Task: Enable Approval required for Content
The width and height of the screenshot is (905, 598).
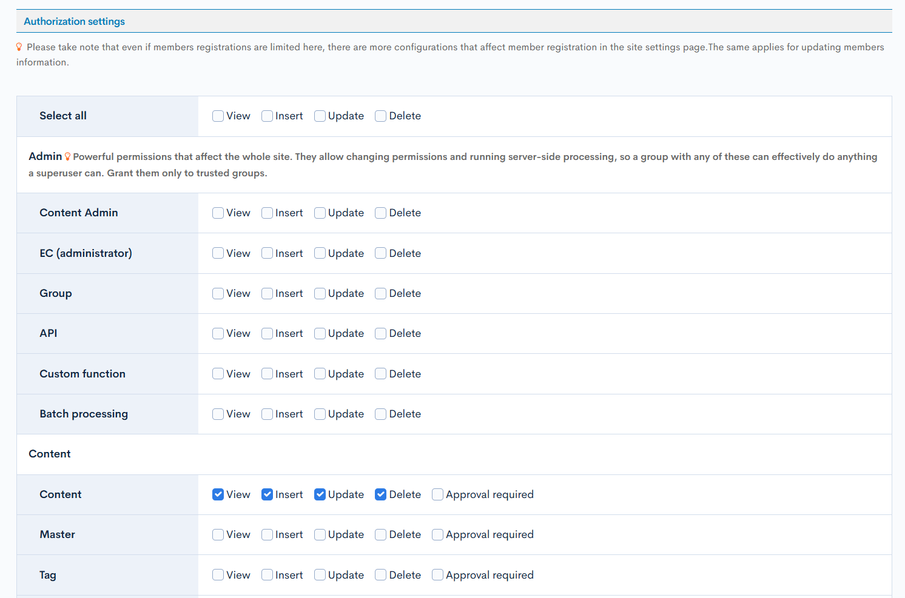Action: point(437,494)
